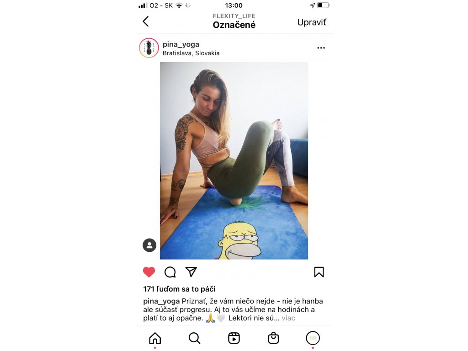Tap Upraviť to edit tagged posts
The height and width of the screenshot is (351, 468).
[312, 22]
